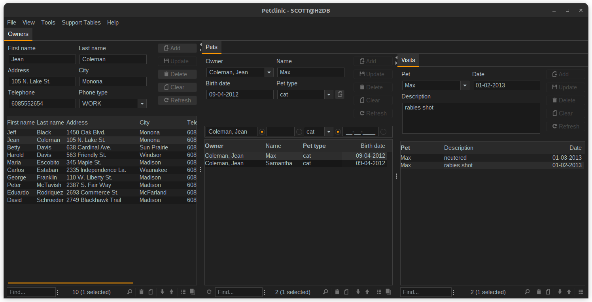The width and height of the screenshot is (592, 302).
Task: Click the move-up arrow in Pets table toolbar
Action: [x=367, y=292]
